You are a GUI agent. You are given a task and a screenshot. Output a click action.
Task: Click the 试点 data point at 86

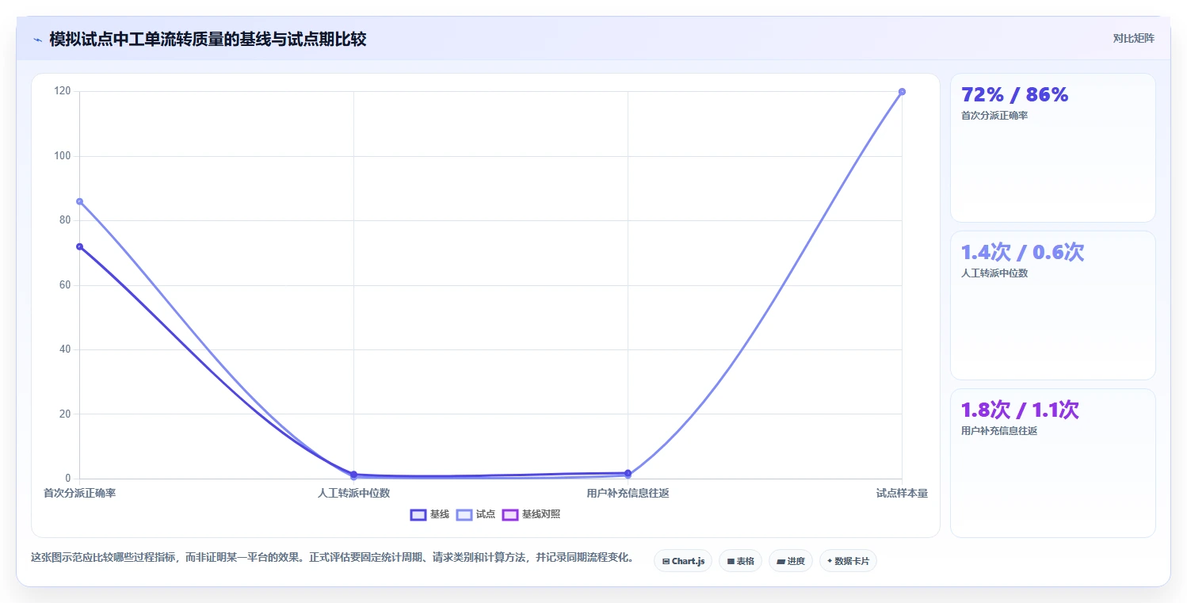(x=79, y=201)
